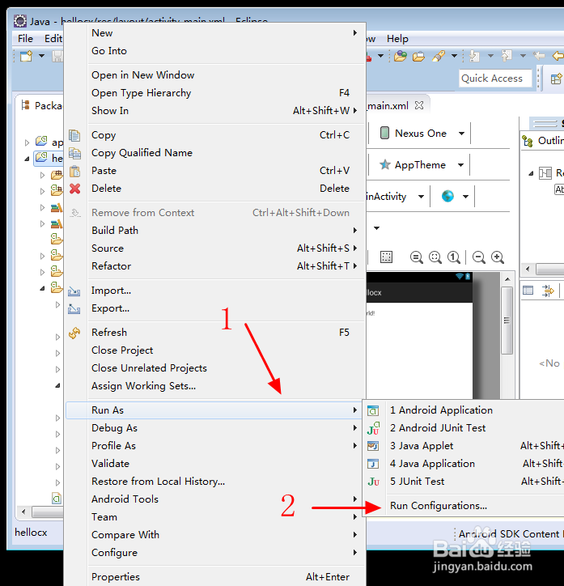This screenshot has width=564, height=586.
Task: Run as 5 JUnit Test
Action: pos(464,482)
